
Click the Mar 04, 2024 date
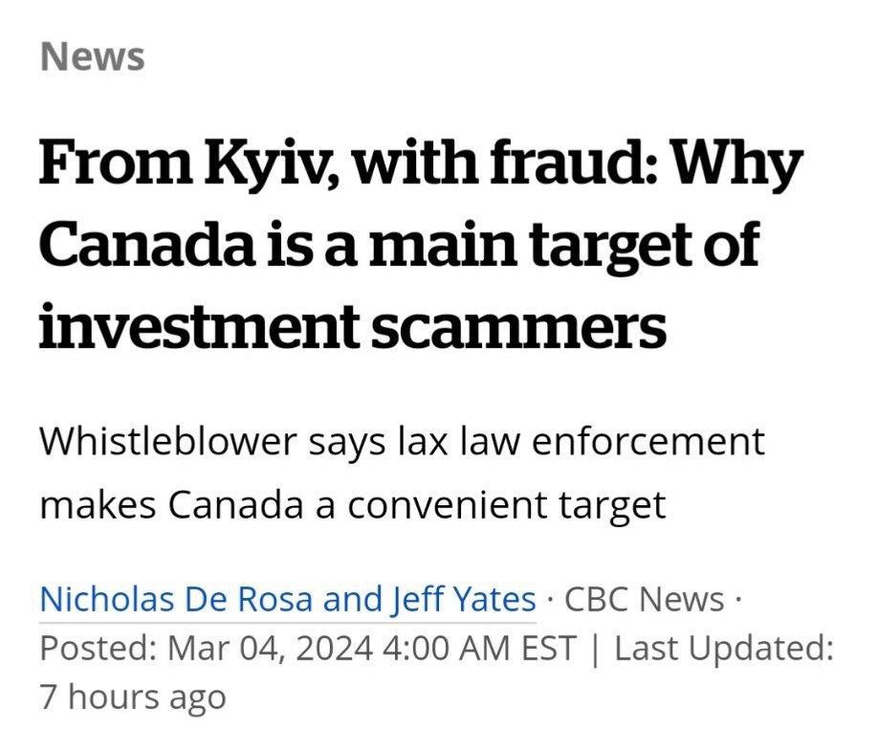point(269,649)
